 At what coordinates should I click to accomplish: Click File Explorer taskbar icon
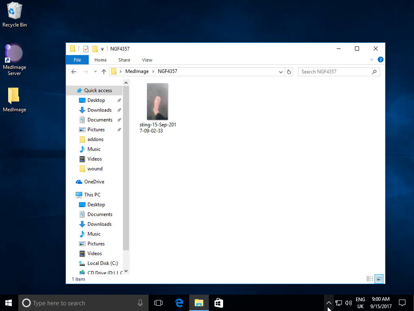pos(199,303)
